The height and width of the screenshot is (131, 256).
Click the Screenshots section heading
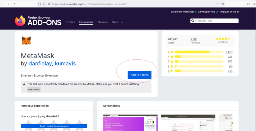tap(111, 106)
